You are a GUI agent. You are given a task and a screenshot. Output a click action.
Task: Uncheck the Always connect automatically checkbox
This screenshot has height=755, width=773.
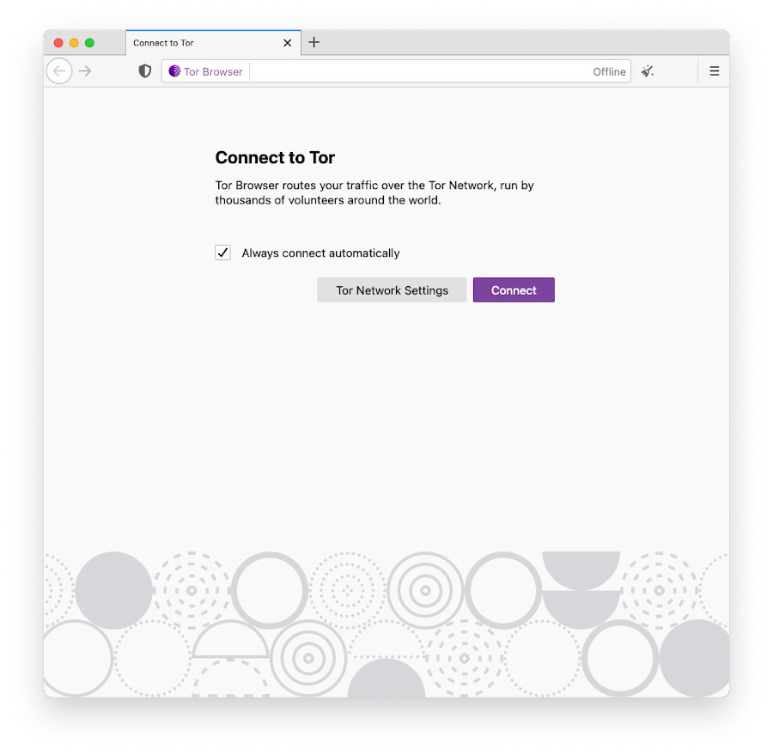[x=222, y=253]
